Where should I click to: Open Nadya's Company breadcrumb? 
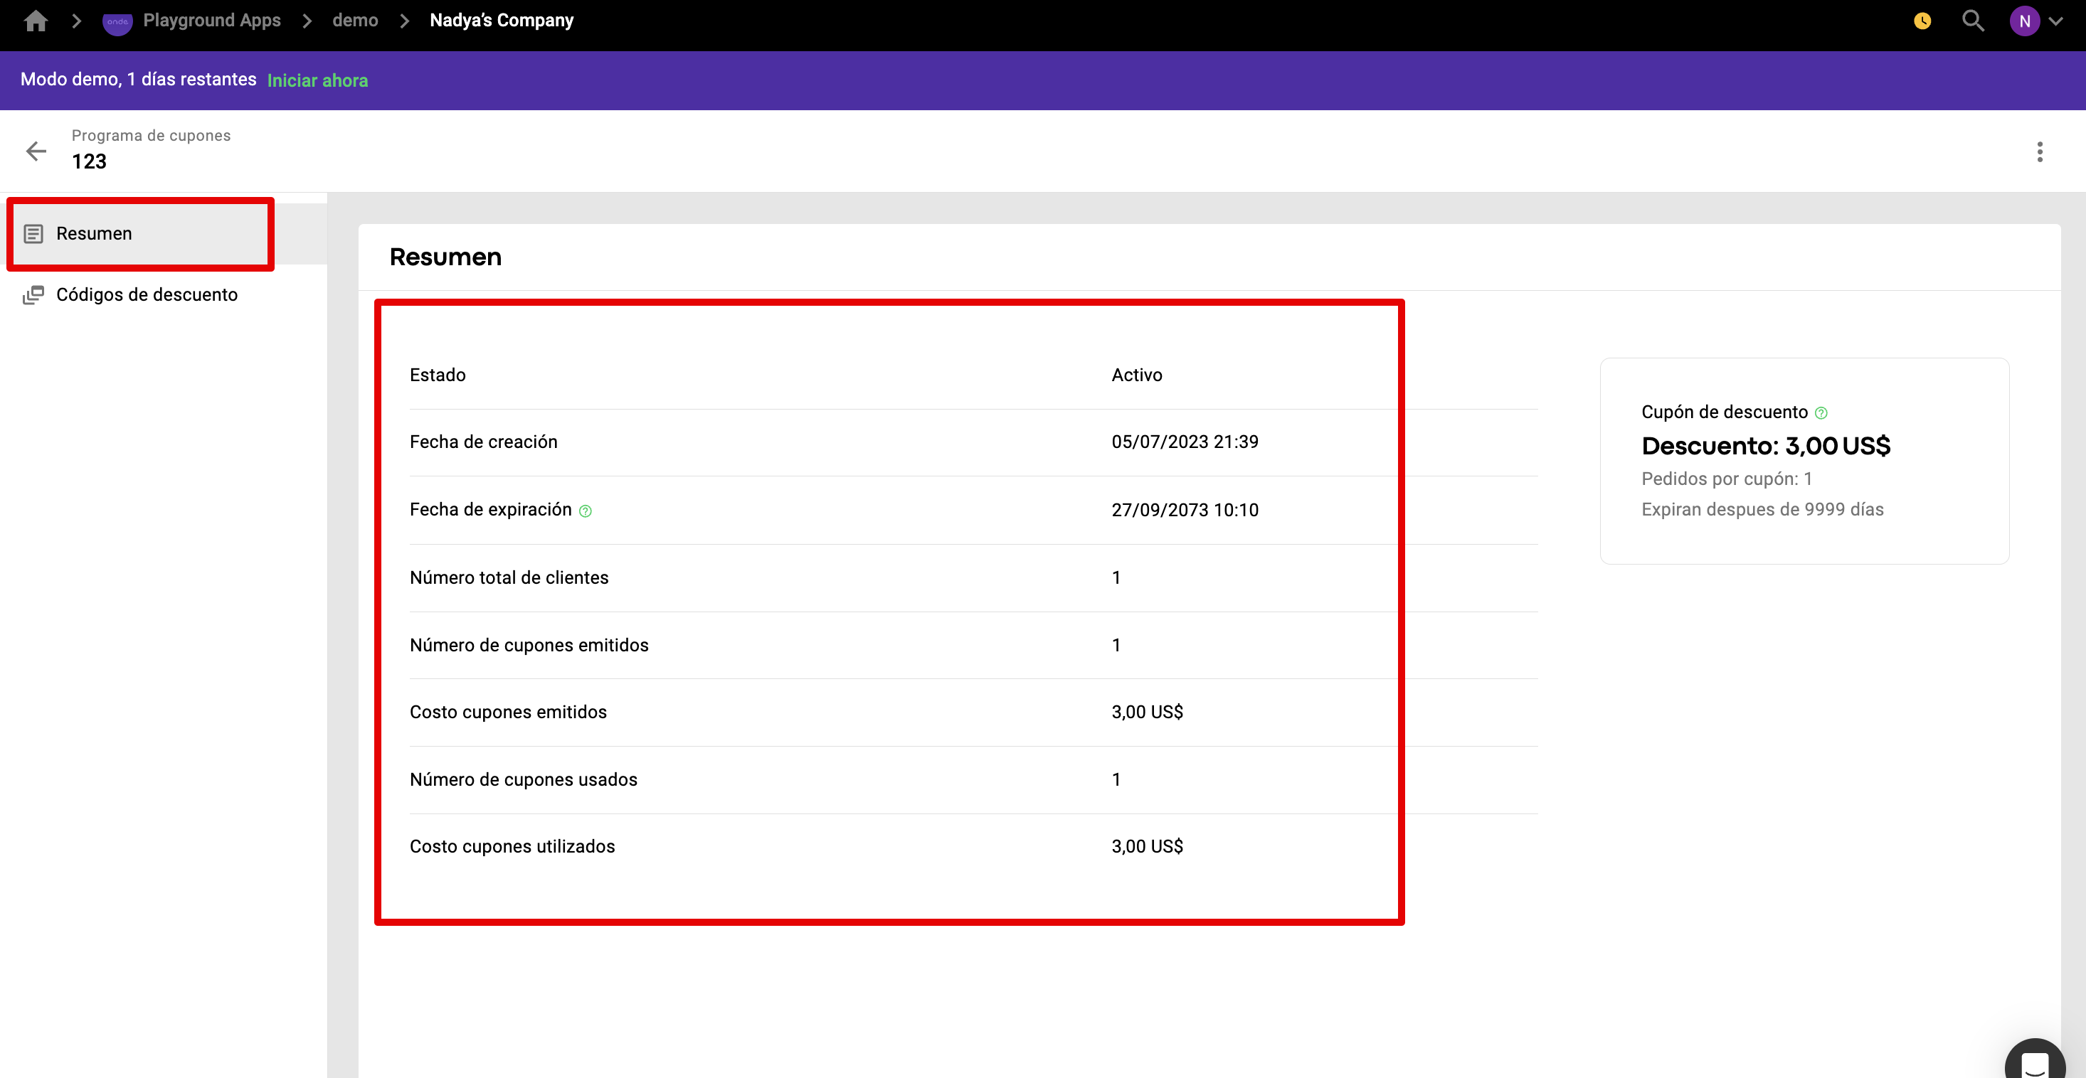(x=502, y=20)
